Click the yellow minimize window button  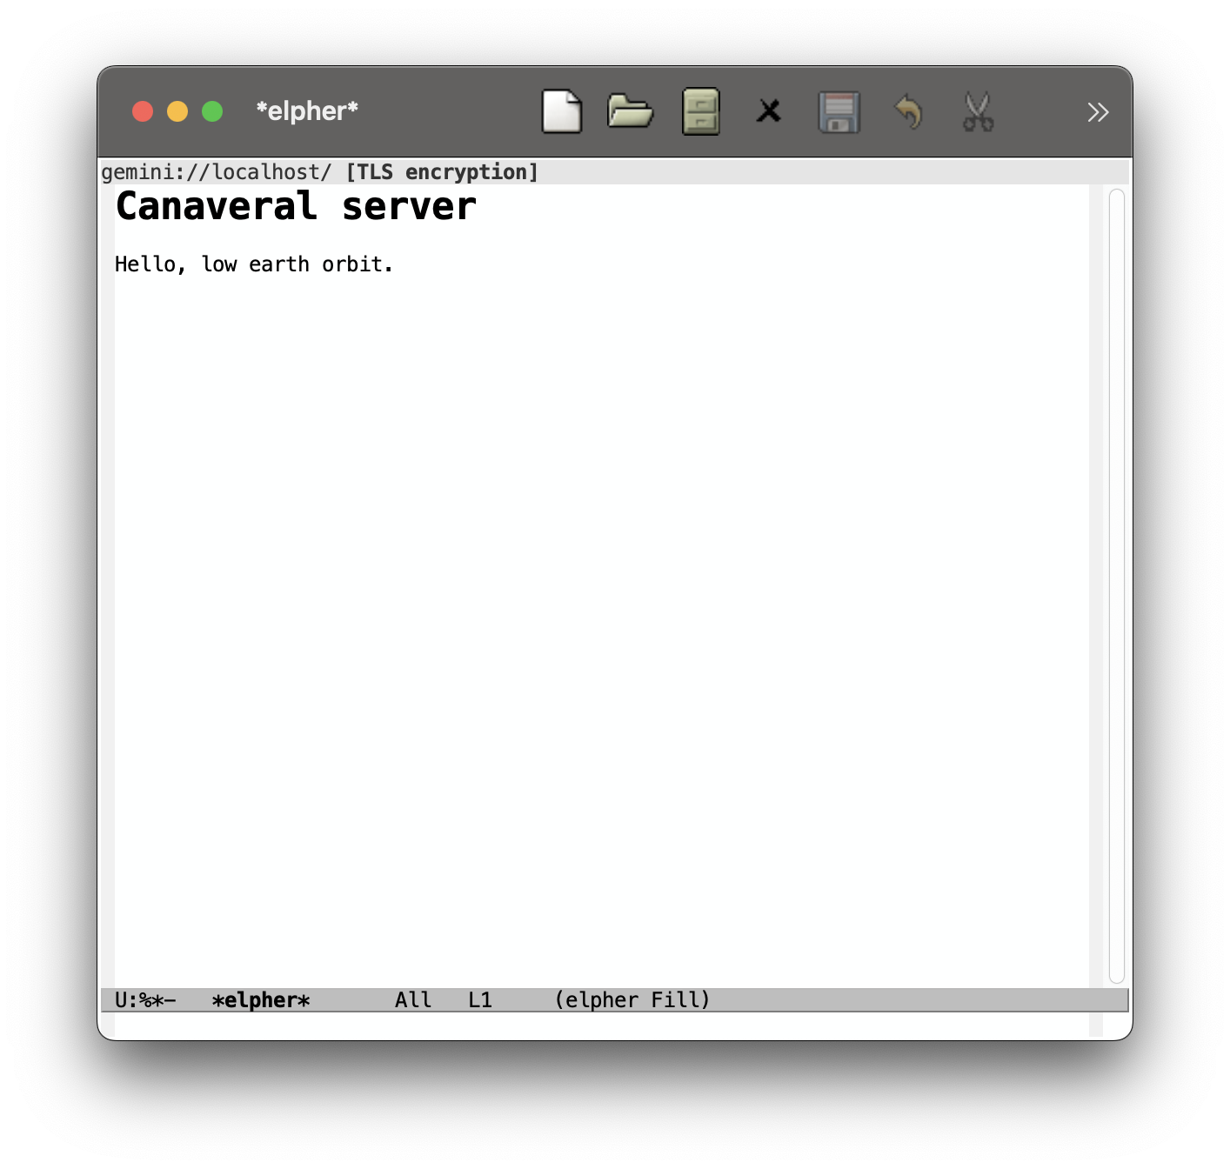pyautogui.click(x=177, y=111)
